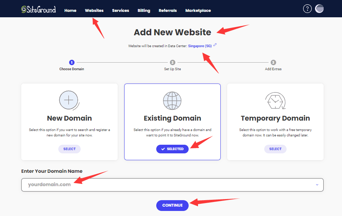Click the Temporary Domain clock icon
This screenshot has width=342, height=216.
tap(275, 101)
